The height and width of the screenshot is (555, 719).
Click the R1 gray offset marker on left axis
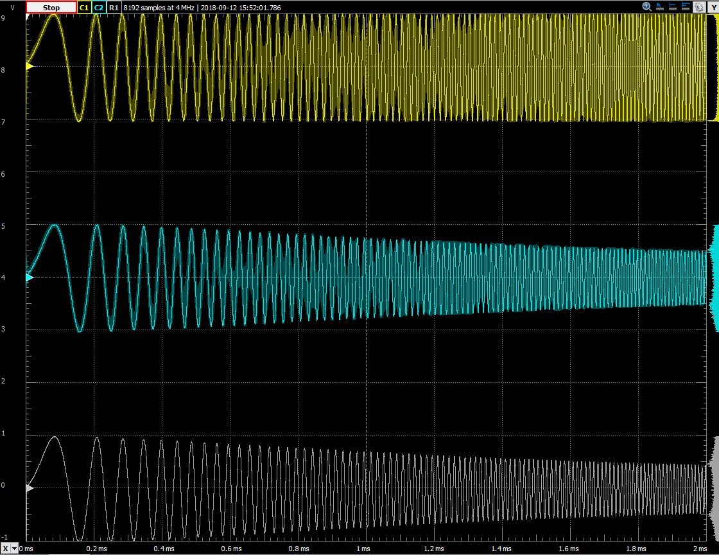(29, 488)
